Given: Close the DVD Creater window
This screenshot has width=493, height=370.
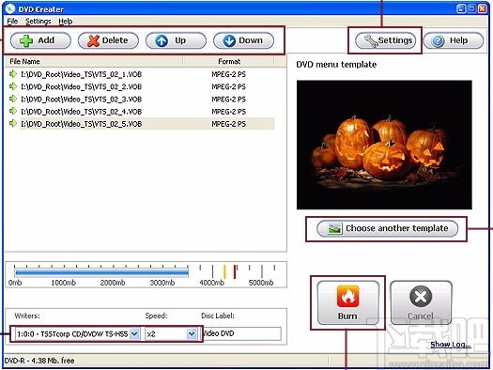Looking at the screenshot, I should (483, 8).
